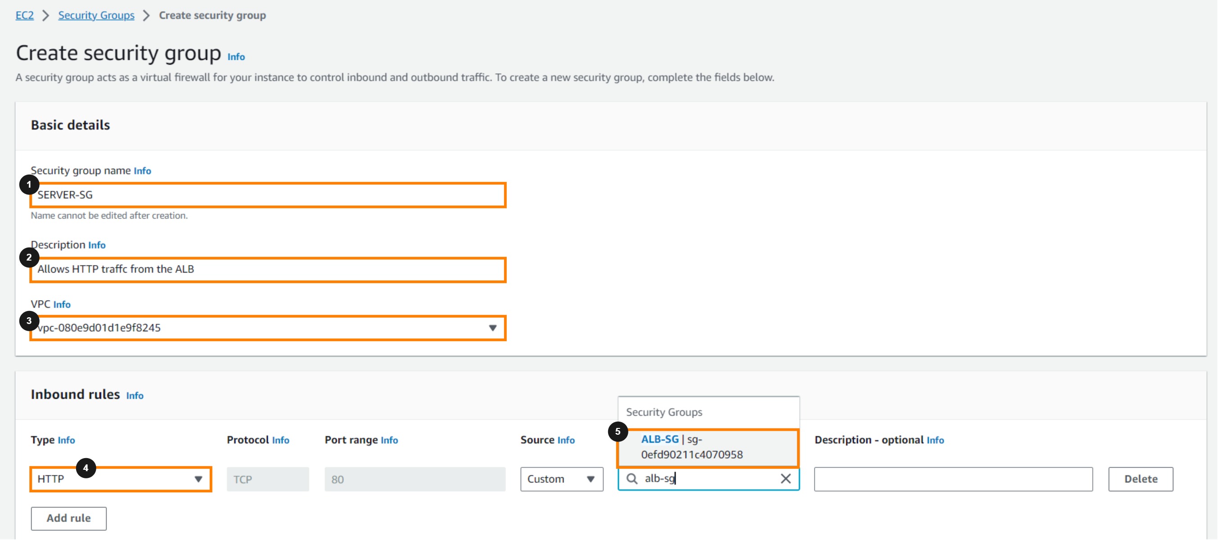Open the Security Groups breadcrumb link
The height and width of the screenshot is (540, 1218).
pos(96,15)
